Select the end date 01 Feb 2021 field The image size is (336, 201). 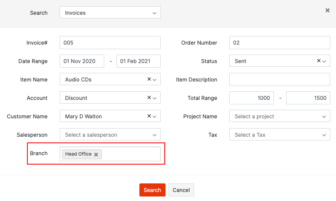click(138, 61)
